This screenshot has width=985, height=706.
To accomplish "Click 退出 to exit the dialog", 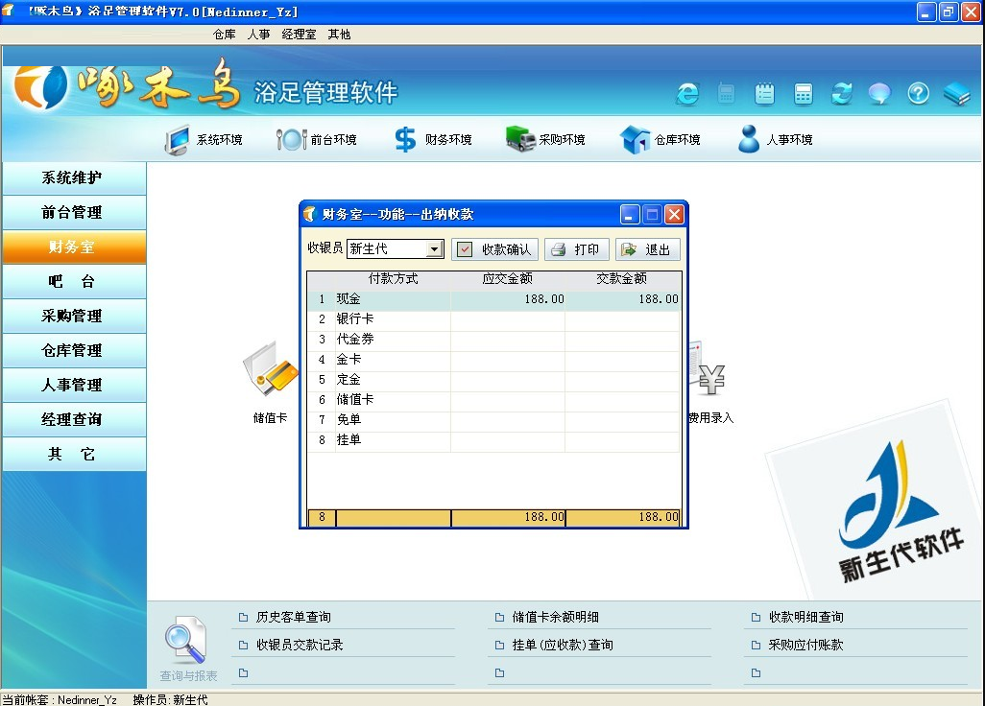I will click(x=647, y=249).
